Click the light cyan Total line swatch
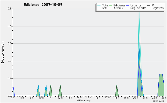 pyautogui.click(x=99, y=6)
